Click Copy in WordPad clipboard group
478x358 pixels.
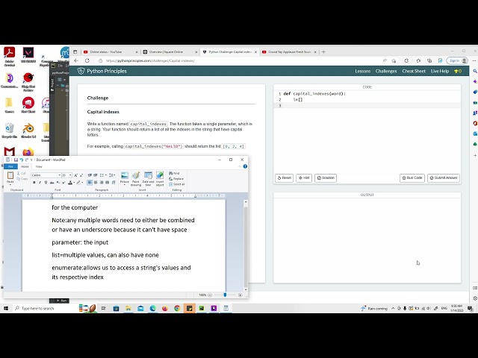point(22,179)
